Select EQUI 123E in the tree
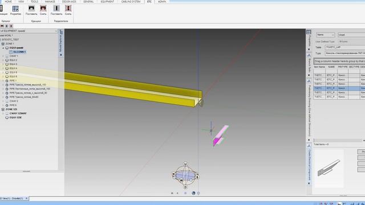The height and width of the screenshot is (205, 365). point(15,118)
